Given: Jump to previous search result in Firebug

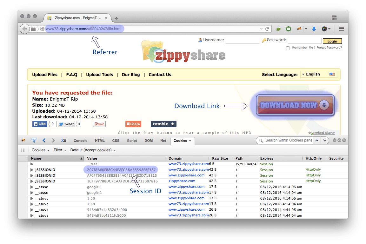Looking at the screenshot, I should click(317, 141).
